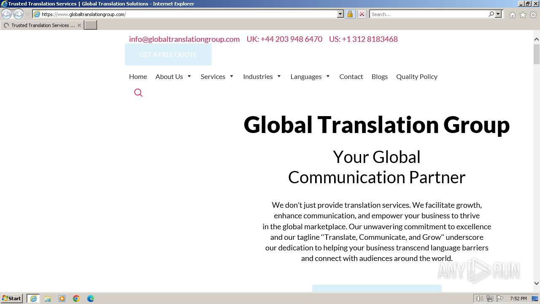Click the US phone number link
Viewport: 540px width, 304px height.
(363, 39)
